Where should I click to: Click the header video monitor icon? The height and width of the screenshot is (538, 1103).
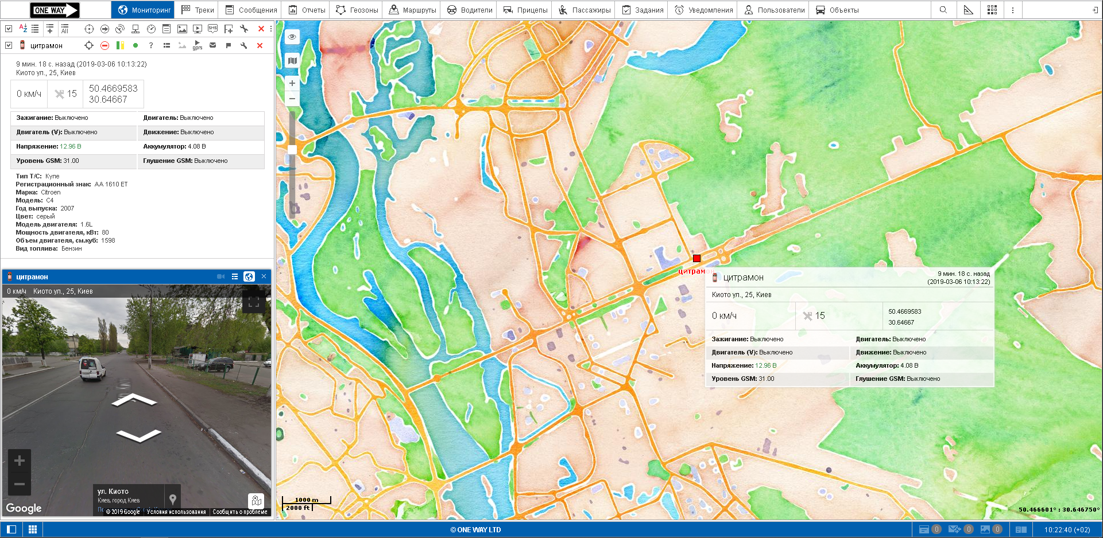pos(198,29)
